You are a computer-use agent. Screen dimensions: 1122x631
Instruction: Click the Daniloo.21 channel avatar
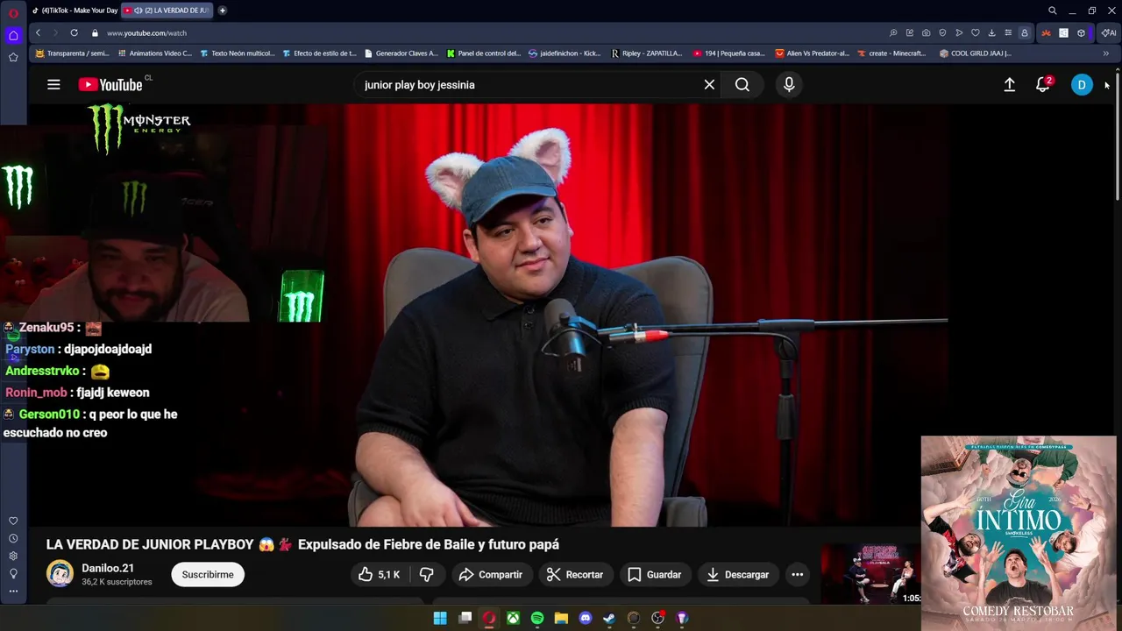(60, 574)
